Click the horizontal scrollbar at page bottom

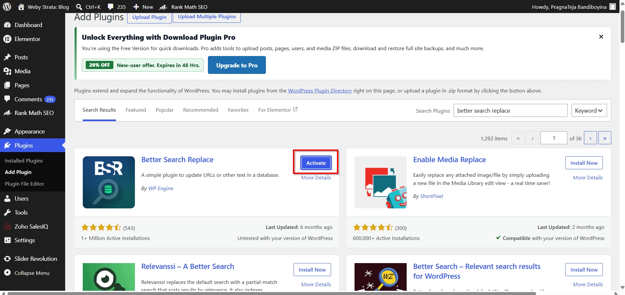[x=271, y=293]
